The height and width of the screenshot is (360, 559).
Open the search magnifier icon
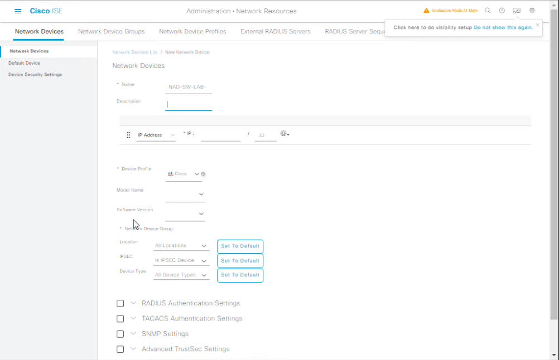tap(488, 11)
